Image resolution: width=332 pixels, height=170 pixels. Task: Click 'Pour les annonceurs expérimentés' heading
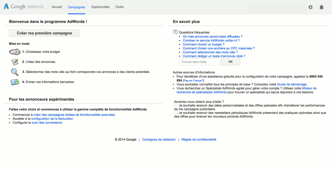41,99
